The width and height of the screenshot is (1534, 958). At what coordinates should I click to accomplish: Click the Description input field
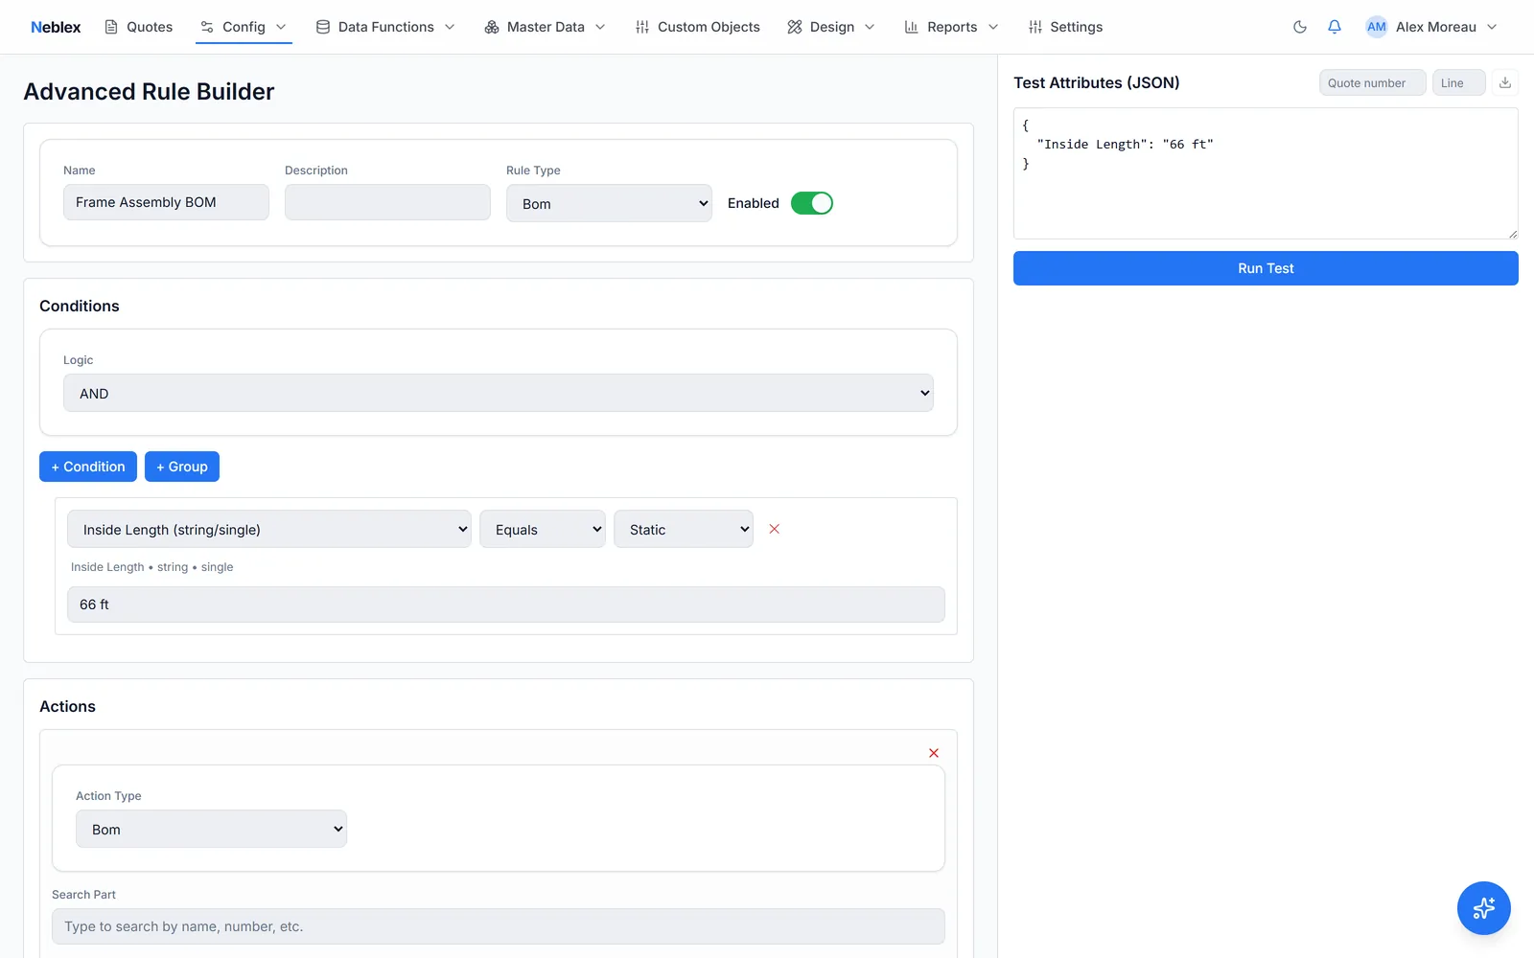[x=387, y=202]
